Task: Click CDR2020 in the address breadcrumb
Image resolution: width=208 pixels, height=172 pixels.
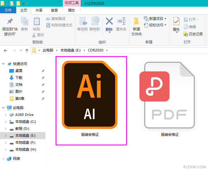Action: coord(95,50)
